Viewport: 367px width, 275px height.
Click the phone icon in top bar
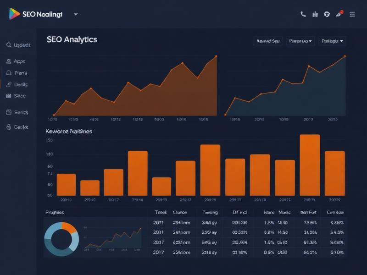click(x=303, y=14)
